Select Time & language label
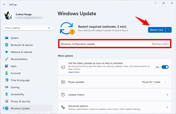Image resolution: width=176 pixels, height=114 pixels. (20, 80)
